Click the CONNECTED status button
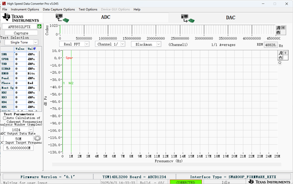Image resolution: width=293 pixels, height=184 pixels. pos(186,182)
